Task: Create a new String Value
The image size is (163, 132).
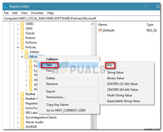Action: coord(126,72)
